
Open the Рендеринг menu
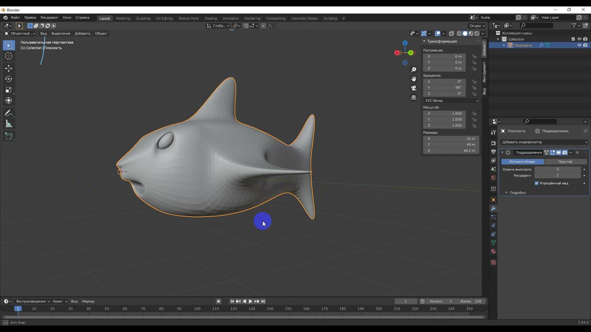tap(49, 18)
